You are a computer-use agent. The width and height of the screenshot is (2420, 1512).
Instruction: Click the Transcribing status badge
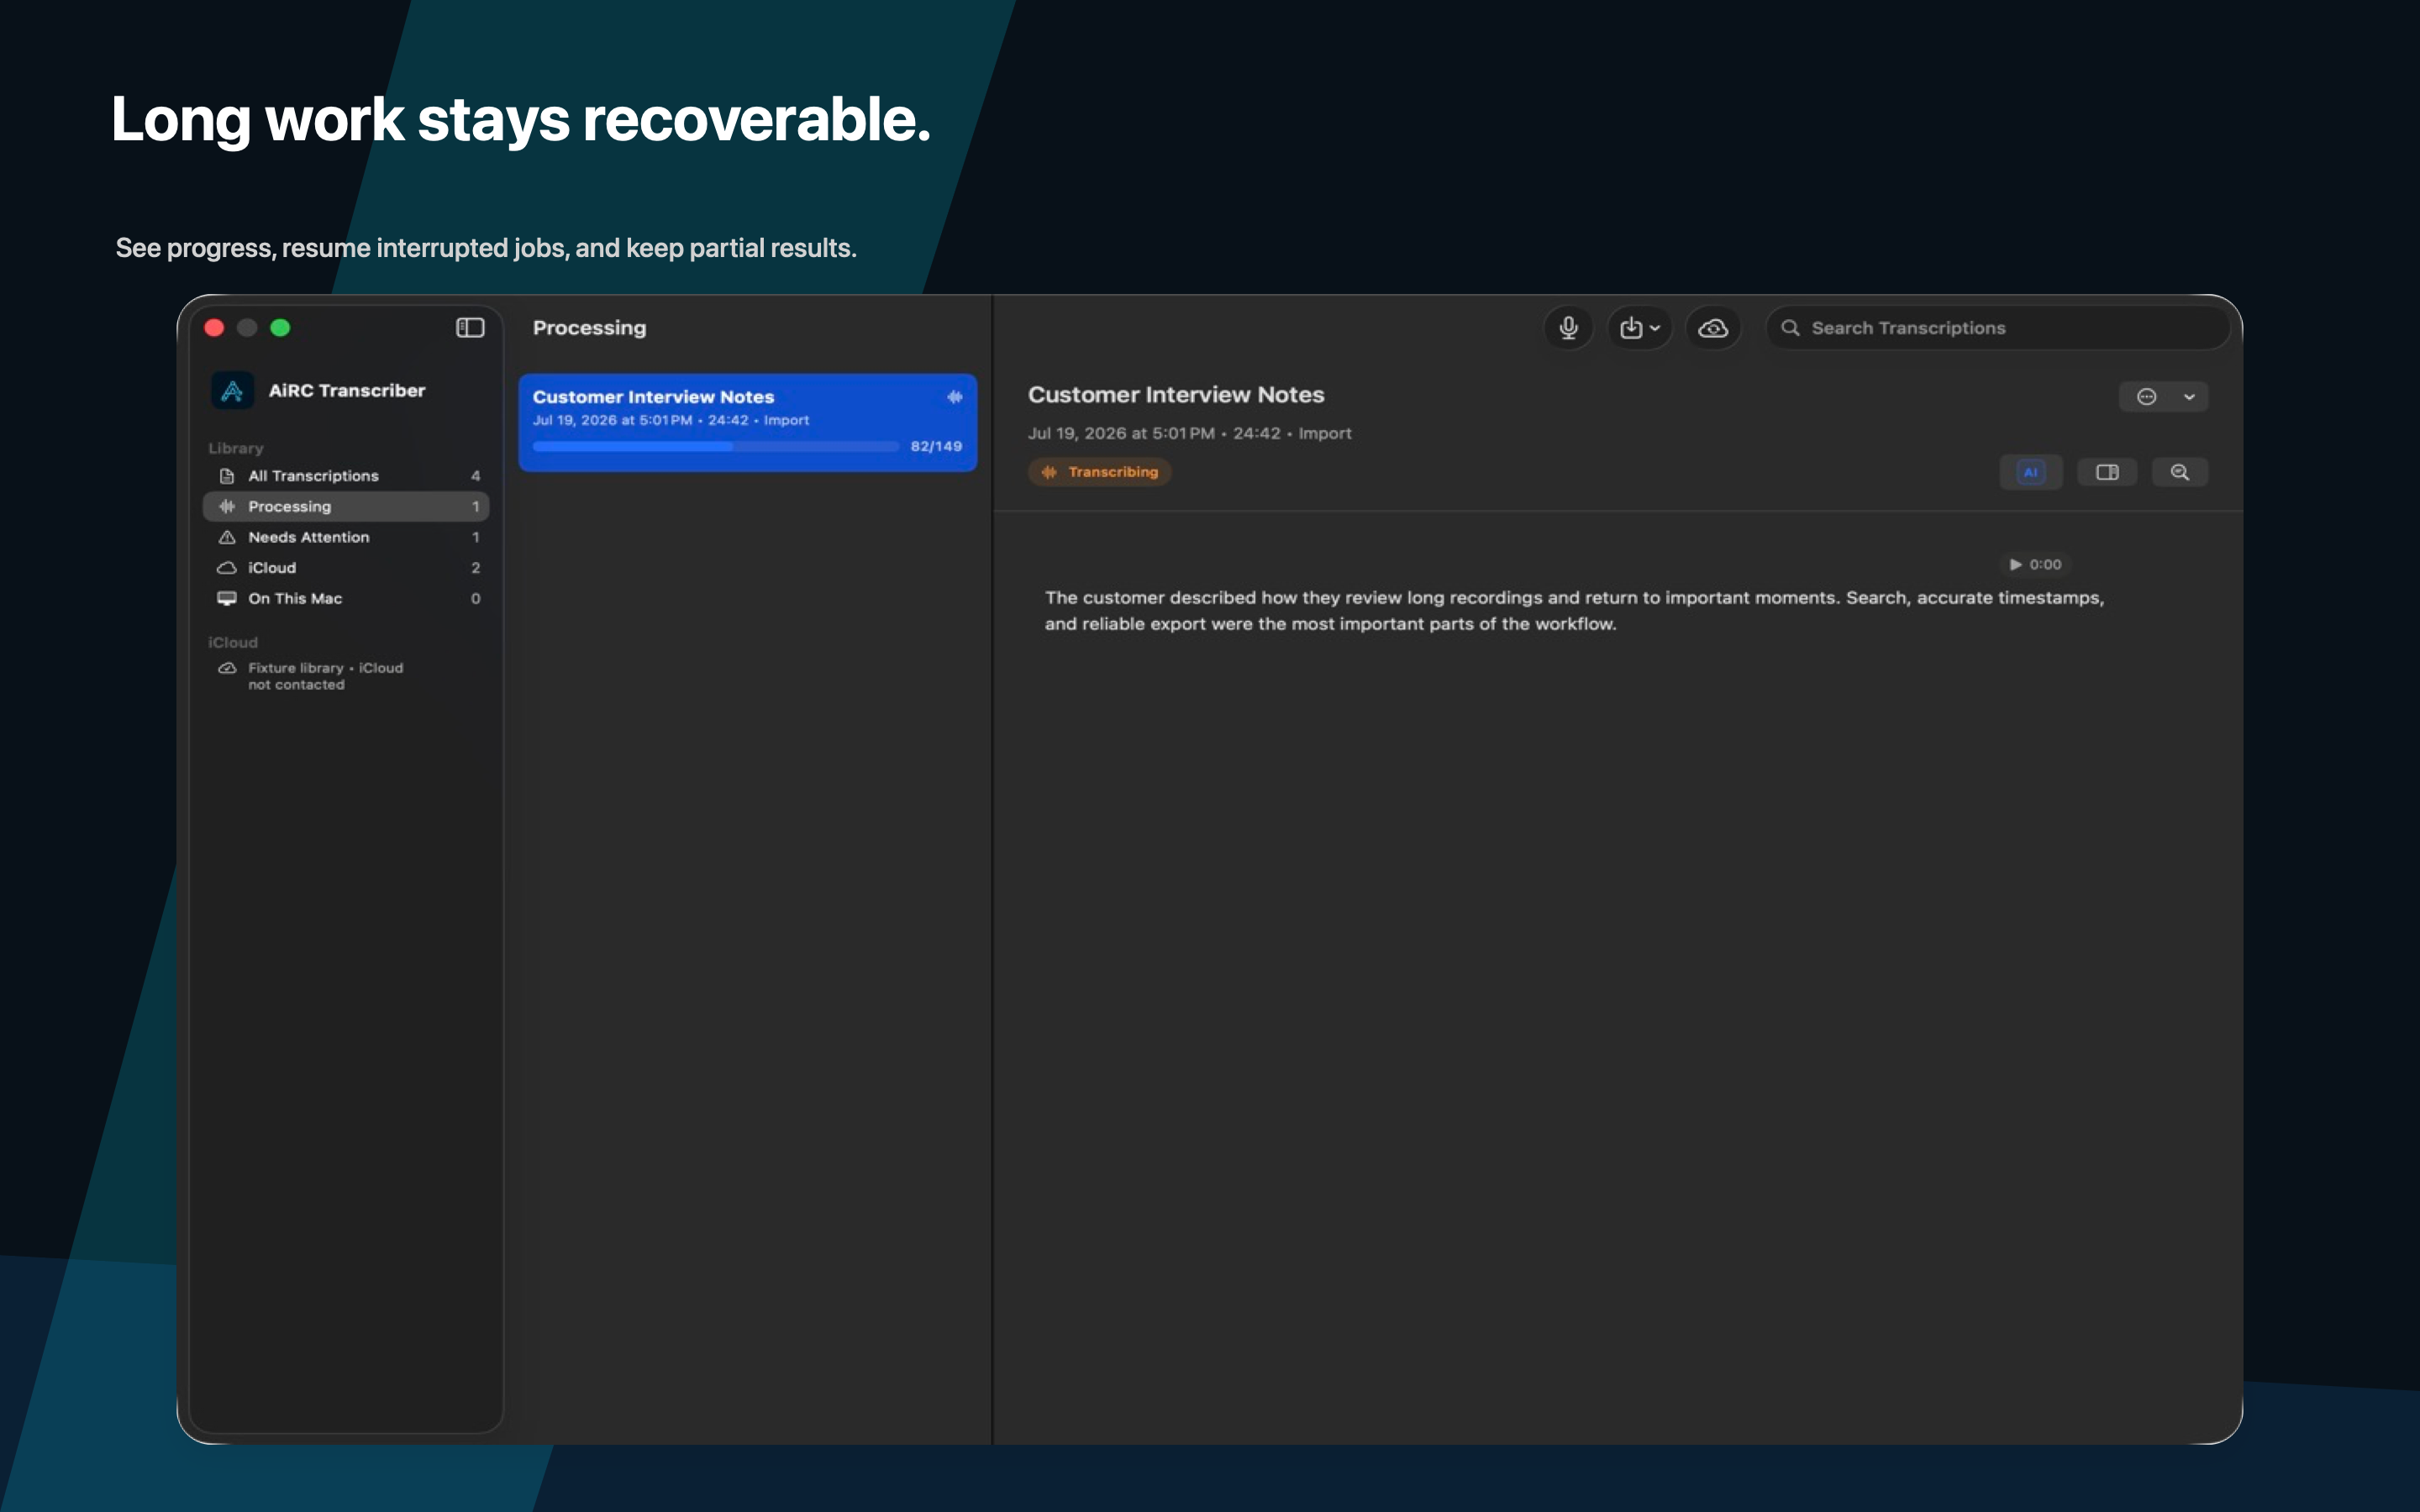tap(1099, 472)
